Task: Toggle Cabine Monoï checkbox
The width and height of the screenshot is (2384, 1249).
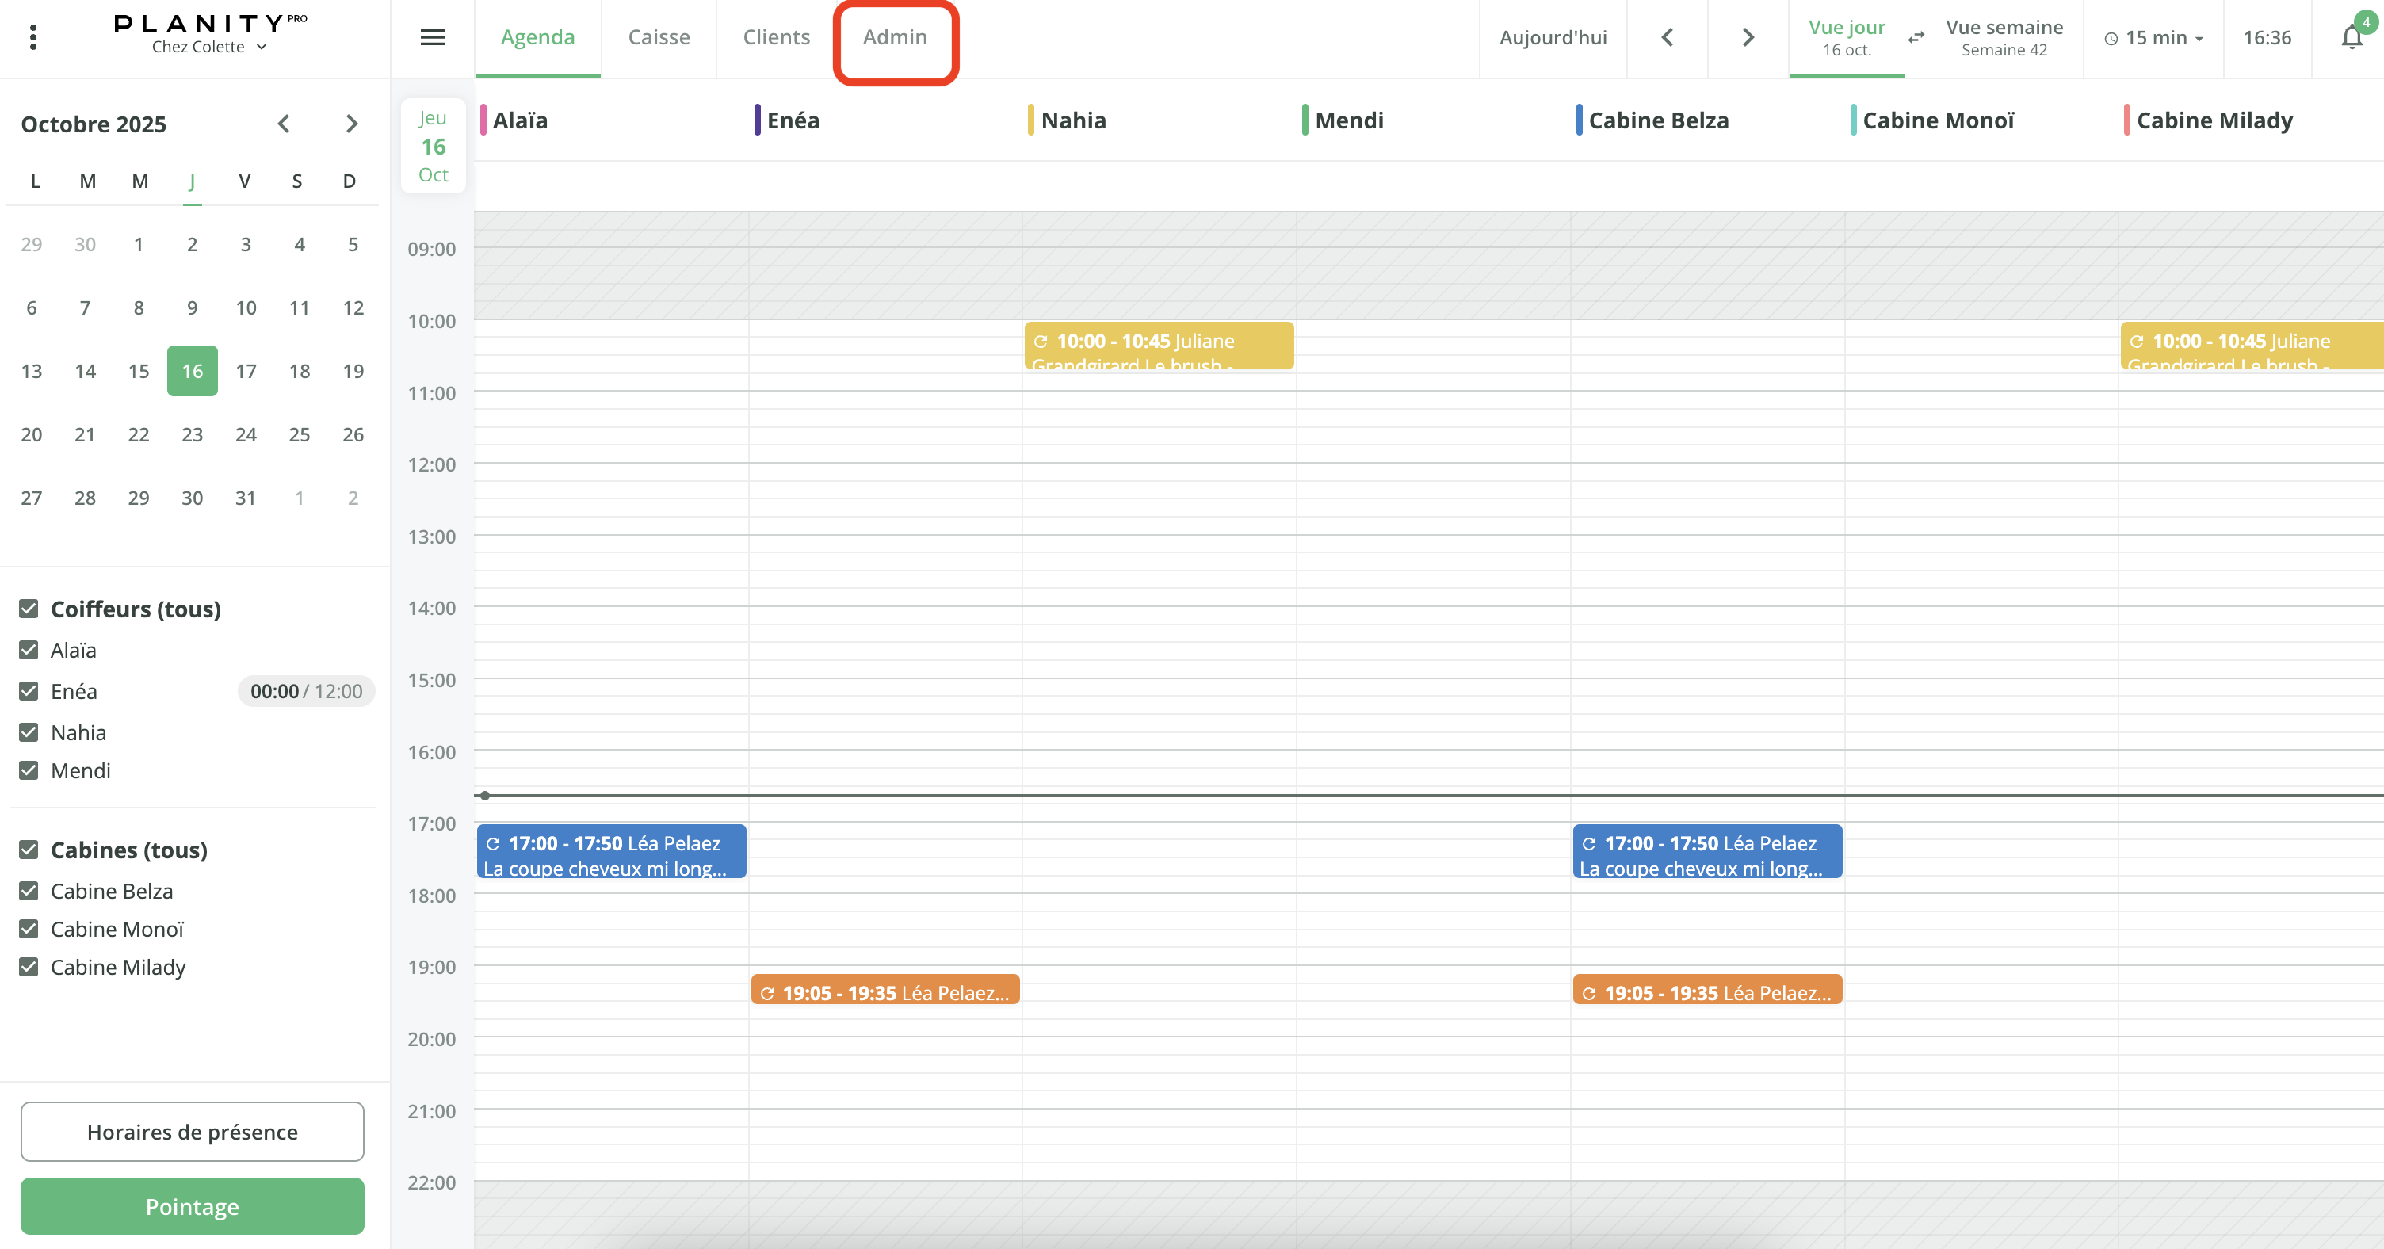Action: click(29, 928)
